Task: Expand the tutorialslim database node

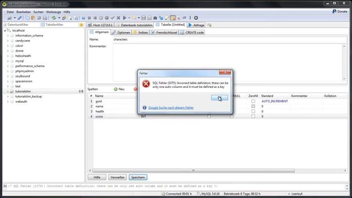Action: point(8,91)
